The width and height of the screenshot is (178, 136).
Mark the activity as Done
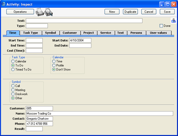tap(161, 26)
